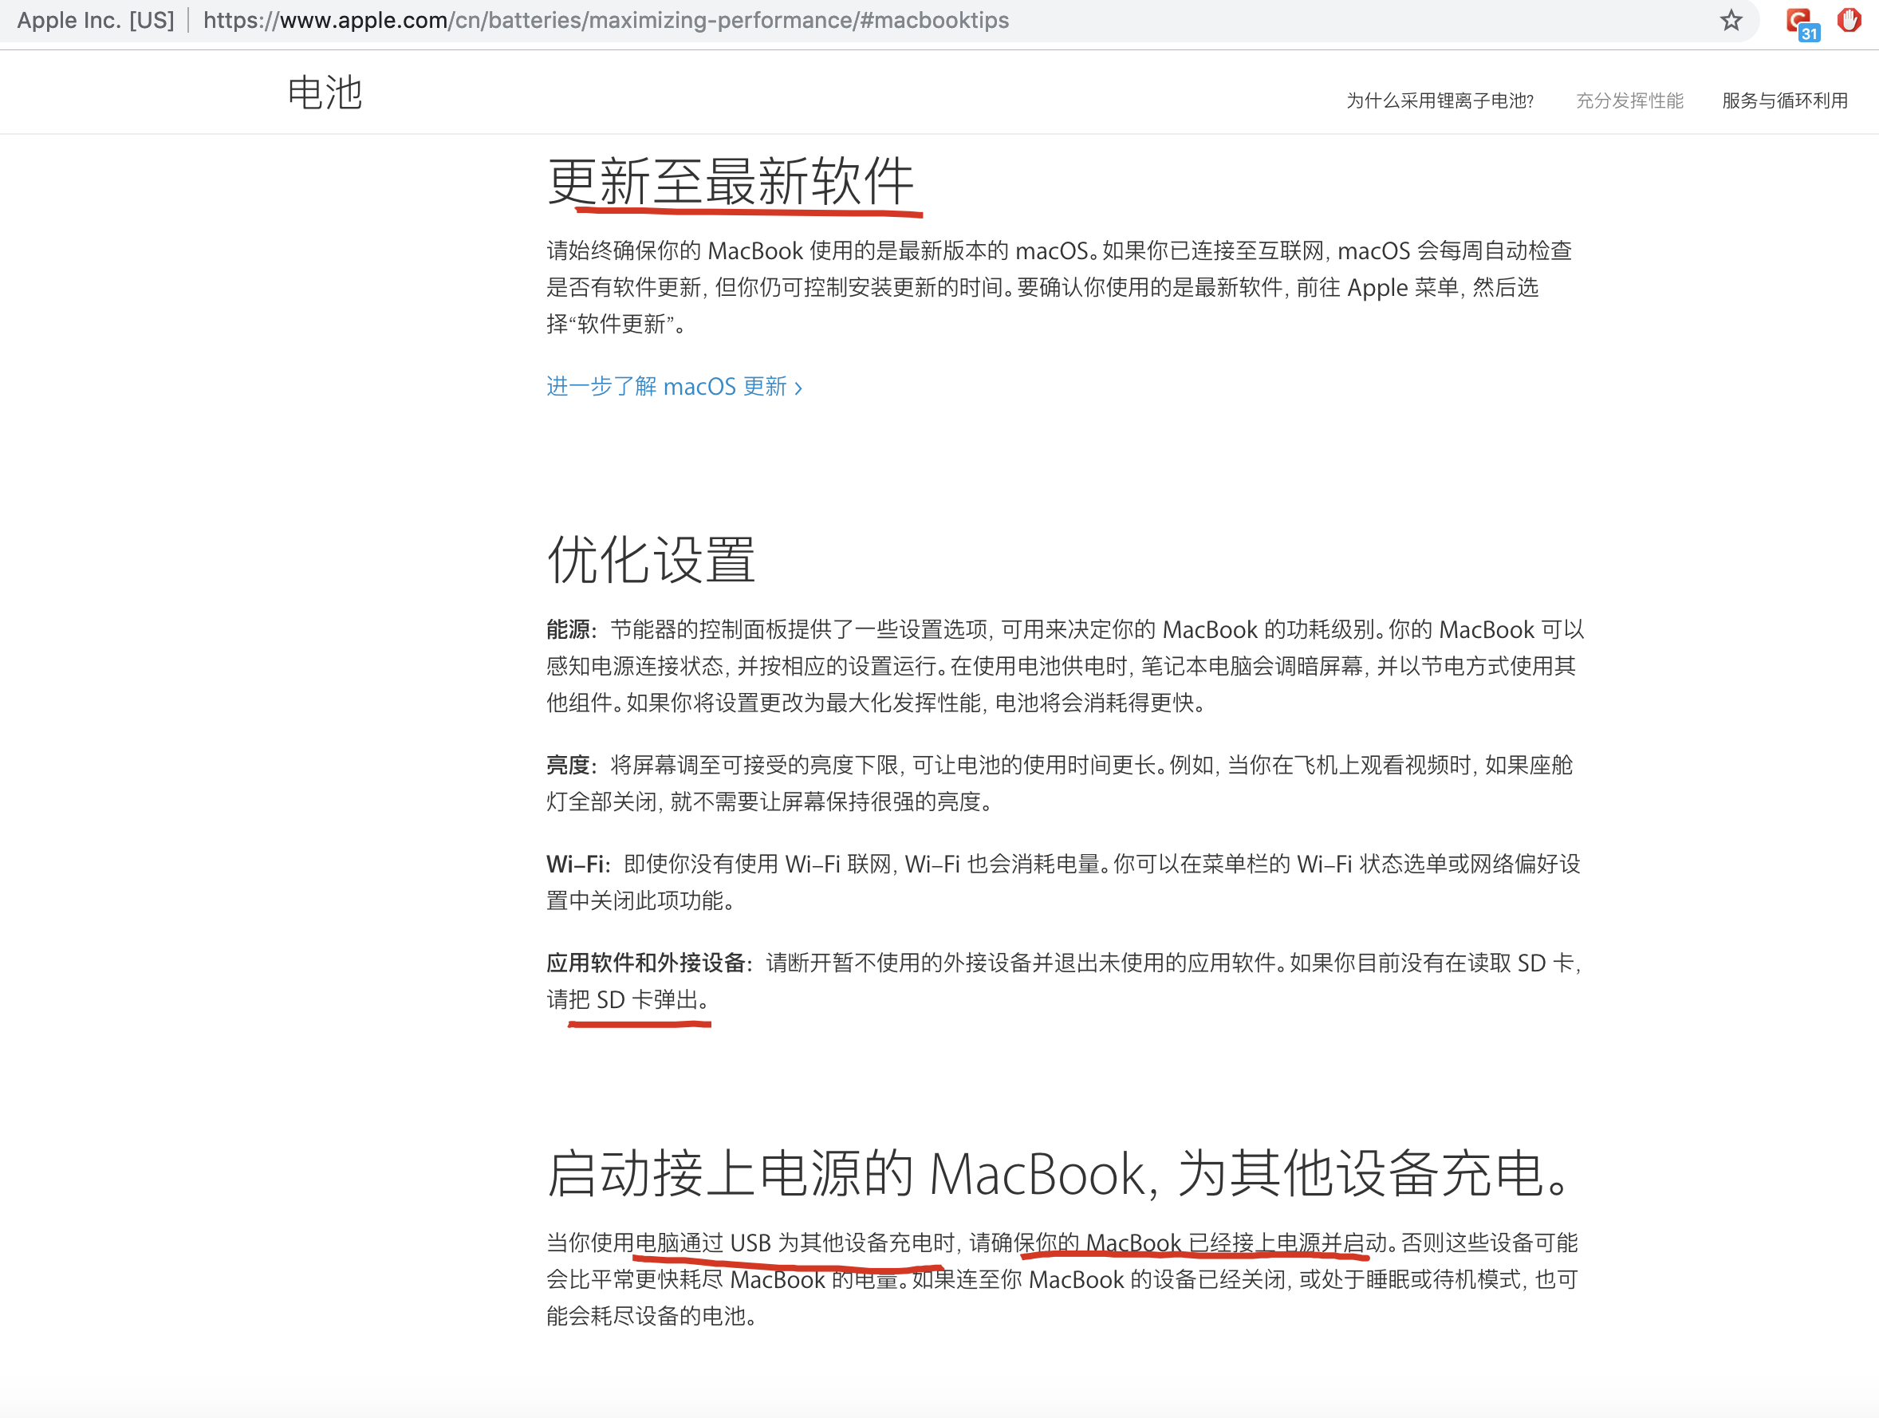
Task: Bookmark this page with the star icon
Action: pyautogui.click(x=1731, y=21)
